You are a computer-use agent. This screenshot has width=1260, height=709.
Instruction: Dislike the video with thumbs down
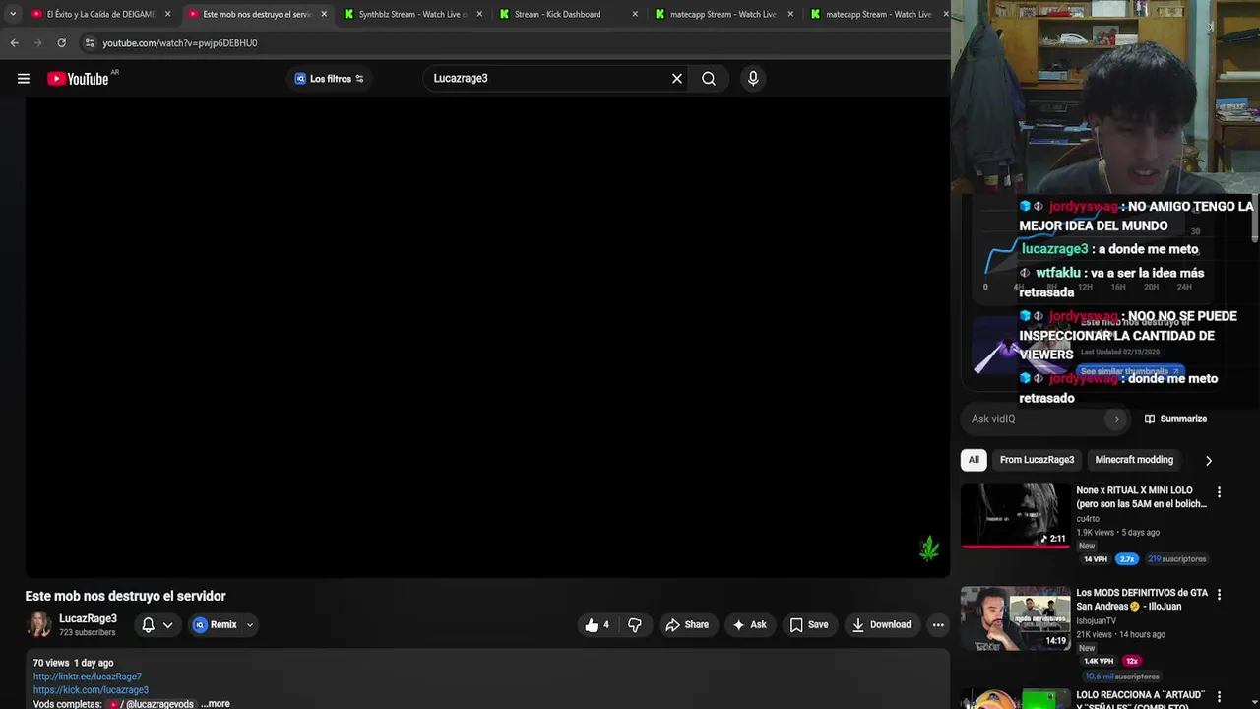[x=635, y=625]
